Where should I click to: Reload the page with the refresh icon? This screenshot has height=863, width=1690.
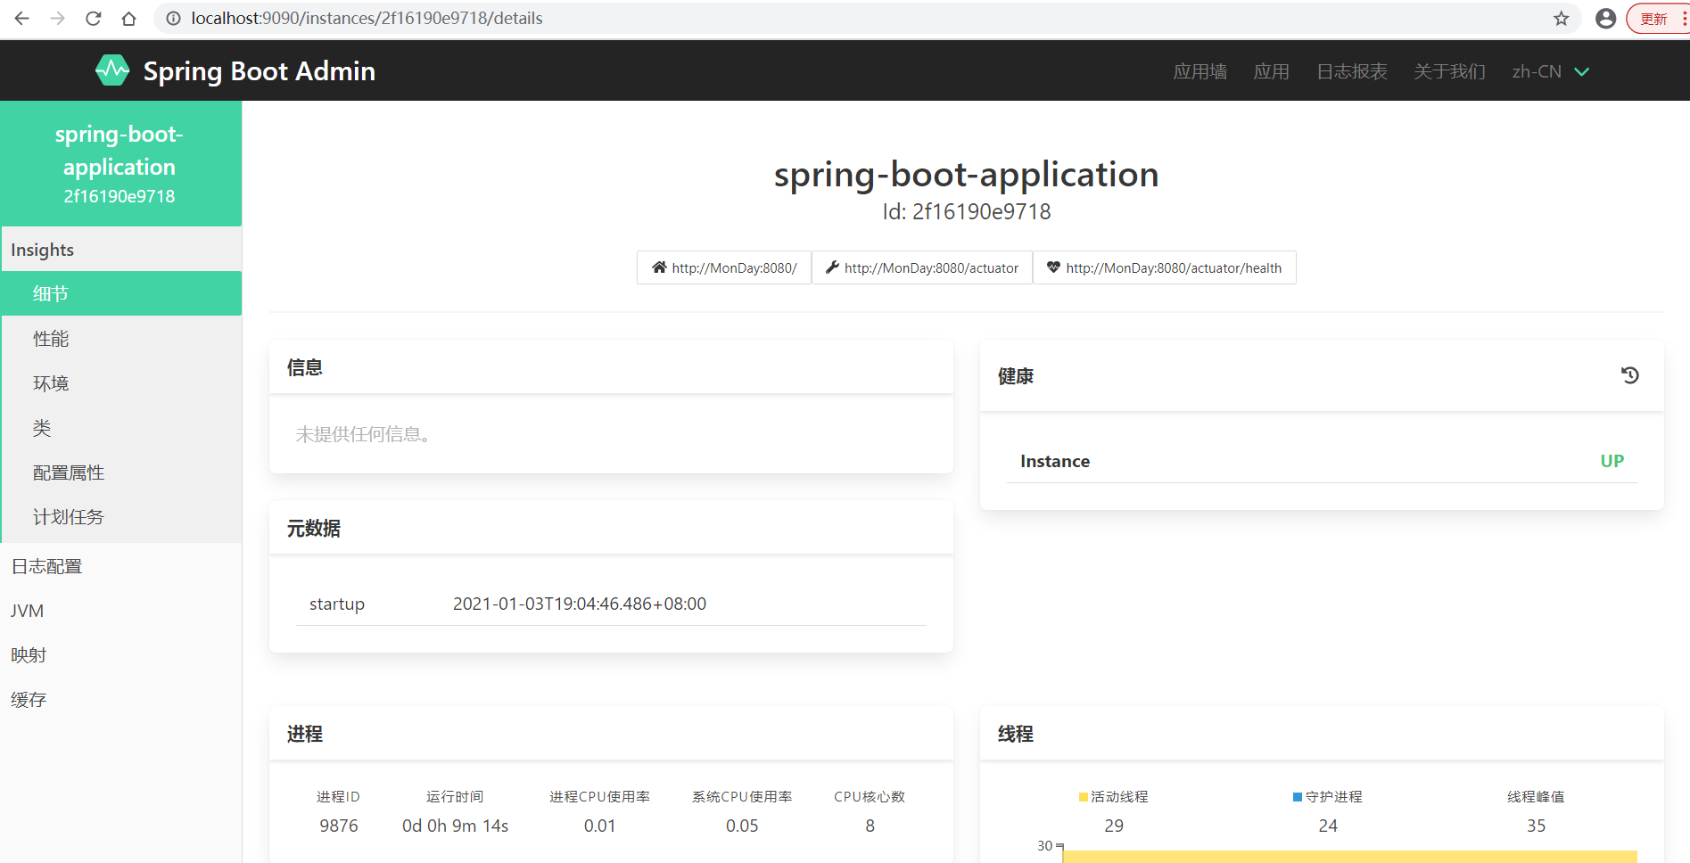click(94, 18)
